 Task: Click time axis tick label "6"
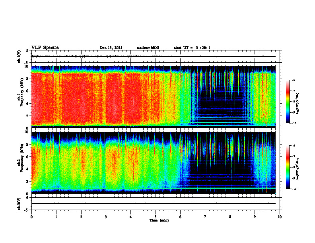click(x=181, y=217)
